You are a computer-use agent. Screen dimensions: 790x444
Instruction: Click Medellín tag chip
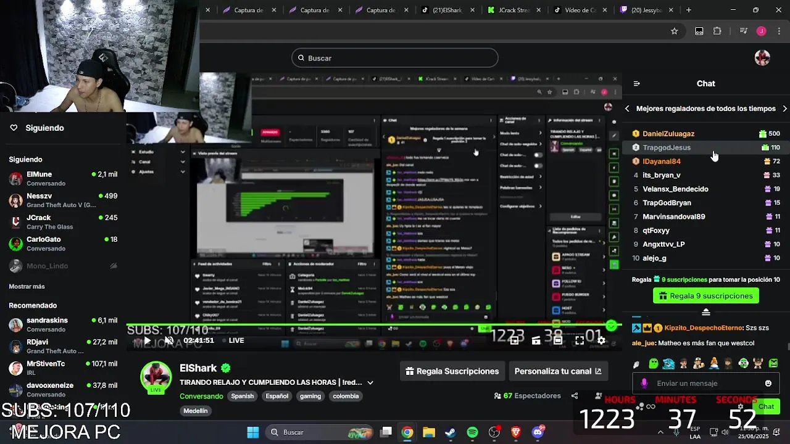[196, 411]
